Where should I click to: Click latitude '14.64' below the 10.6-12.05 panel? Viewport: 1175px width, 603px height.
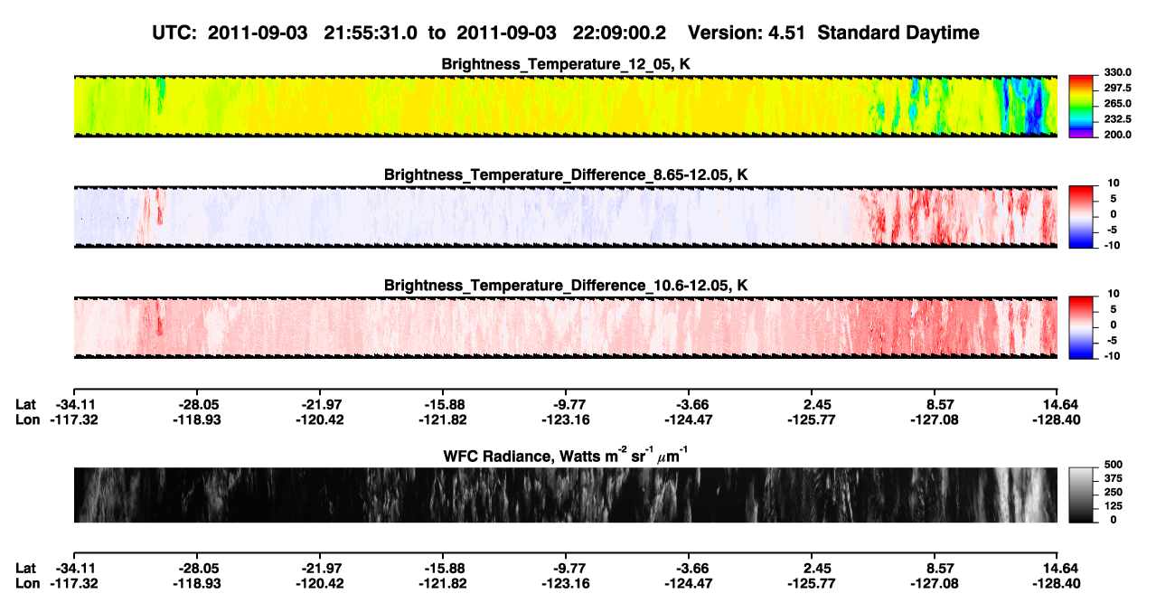pyautogui.click(x=1059, y=405)
